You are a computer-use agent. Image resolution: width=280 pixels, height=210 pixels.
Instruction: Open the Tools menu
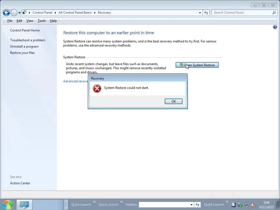pyautogui.click(x=42, y=21)
